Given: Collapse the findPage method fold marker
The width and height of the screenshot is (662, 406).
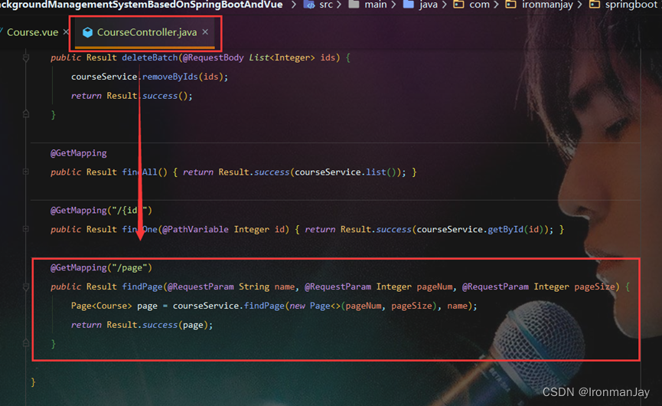Looking at the screenshot, I should click(26, 286).
